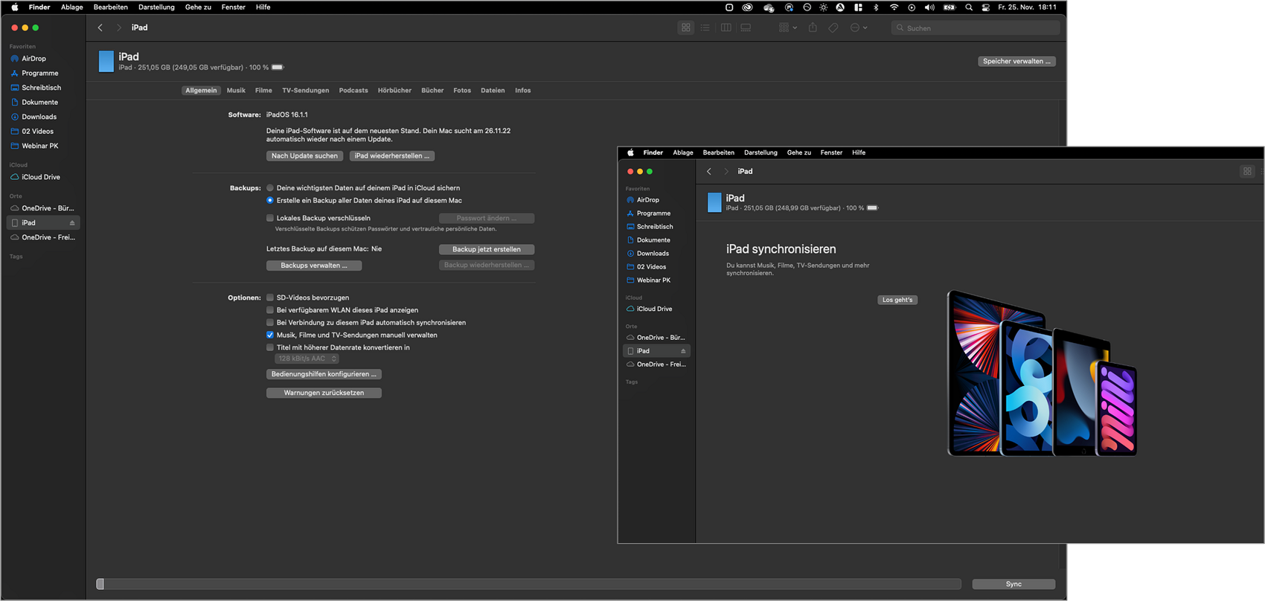
Task: Click the Share icon in Finder toolbar
Action: (x=813, y=28)
